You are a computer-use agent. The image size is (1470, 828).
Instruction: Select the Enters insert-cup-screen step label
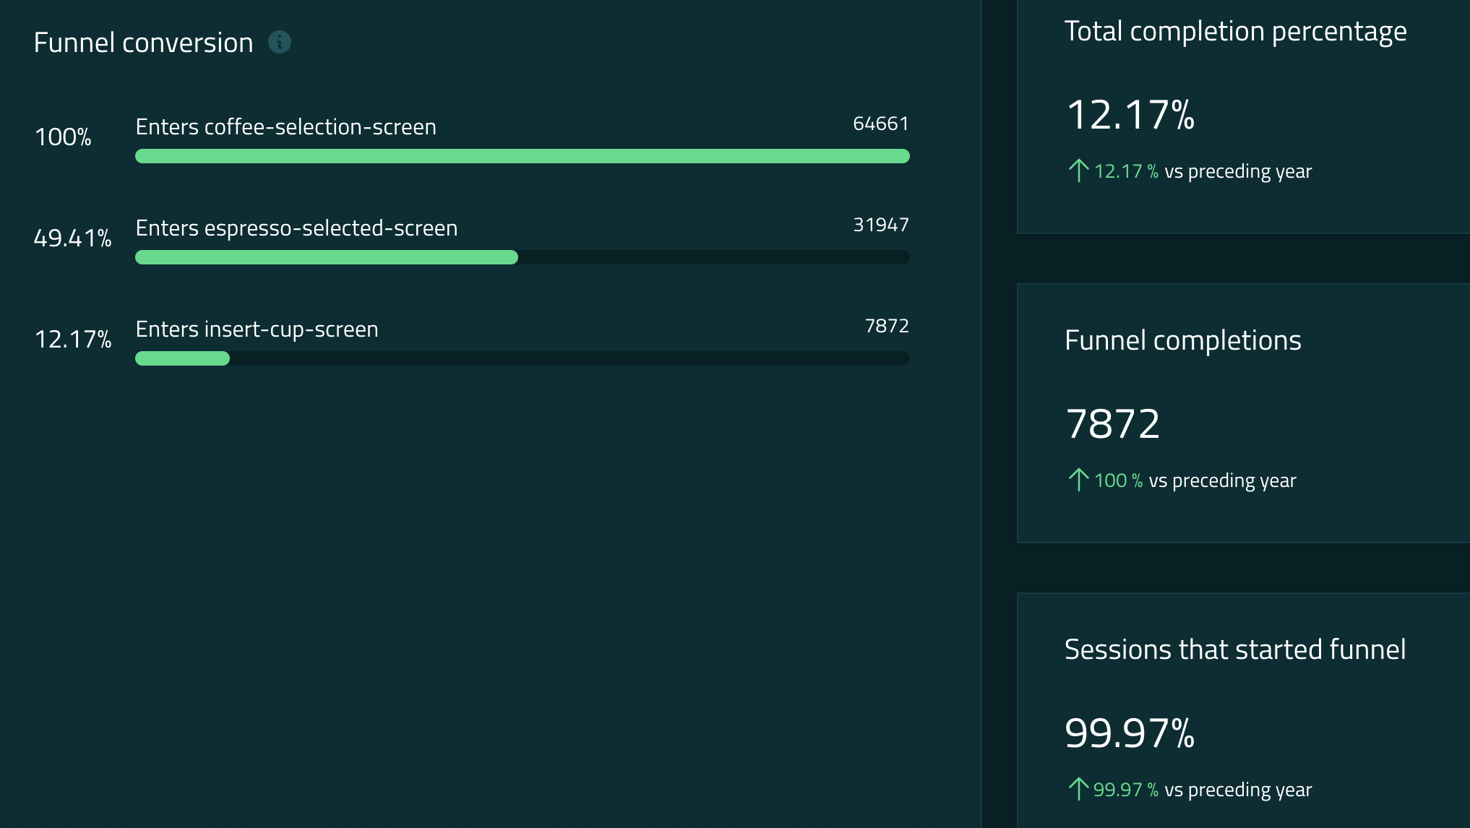(x=257, y=329)
